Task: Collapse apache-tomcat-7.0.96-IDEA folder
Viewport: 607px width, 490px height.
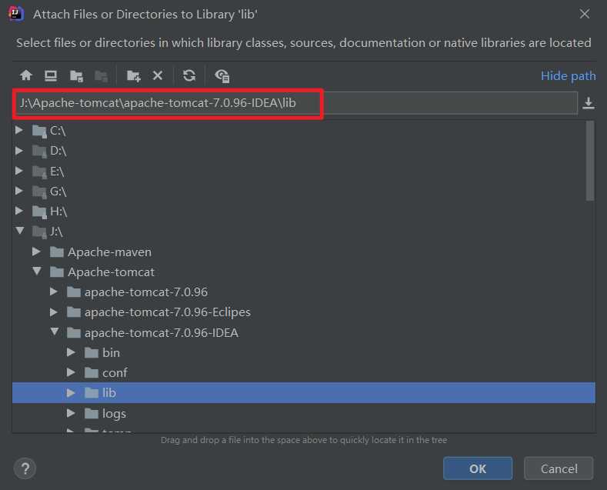Action: [x=55, y=332]
